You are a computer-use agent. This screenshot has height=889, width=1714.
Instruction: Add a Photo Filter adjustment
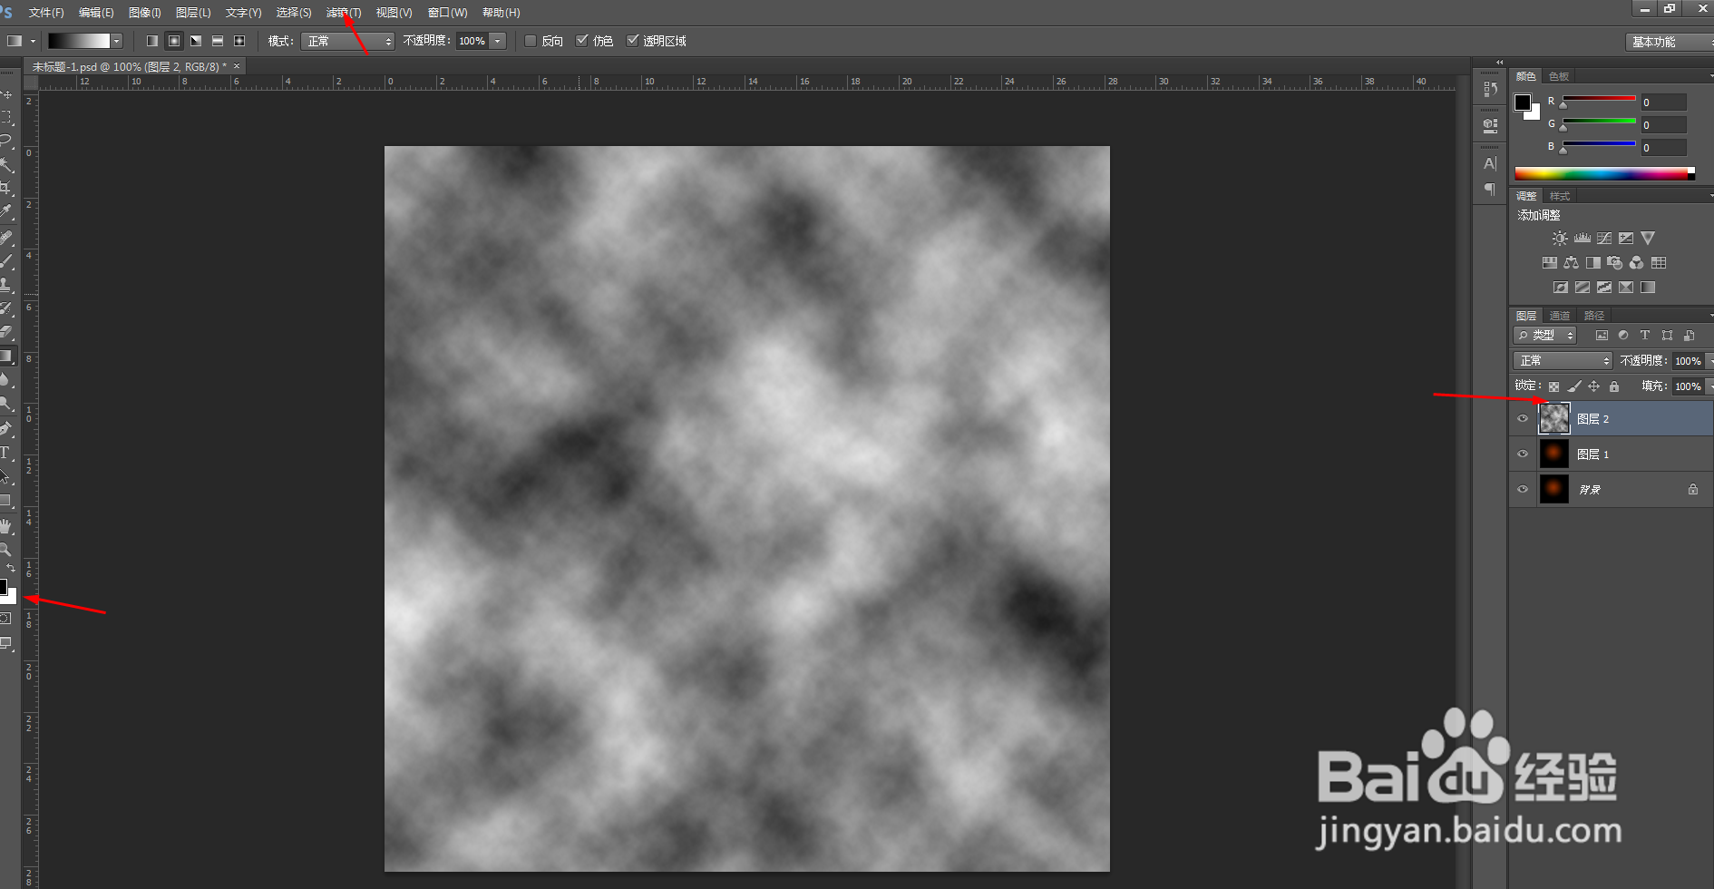[1614, 263]
